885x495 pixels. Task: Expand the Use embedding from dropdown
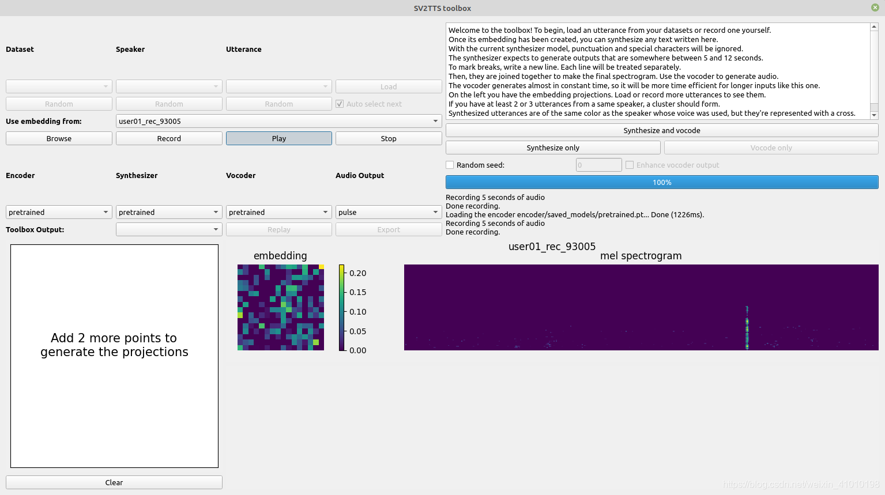tap(278, 122)
